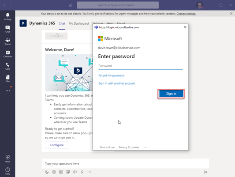Switch to the Help tab
Image resolution: width=235 pixels, height=177 pixels.
[110, 23]
